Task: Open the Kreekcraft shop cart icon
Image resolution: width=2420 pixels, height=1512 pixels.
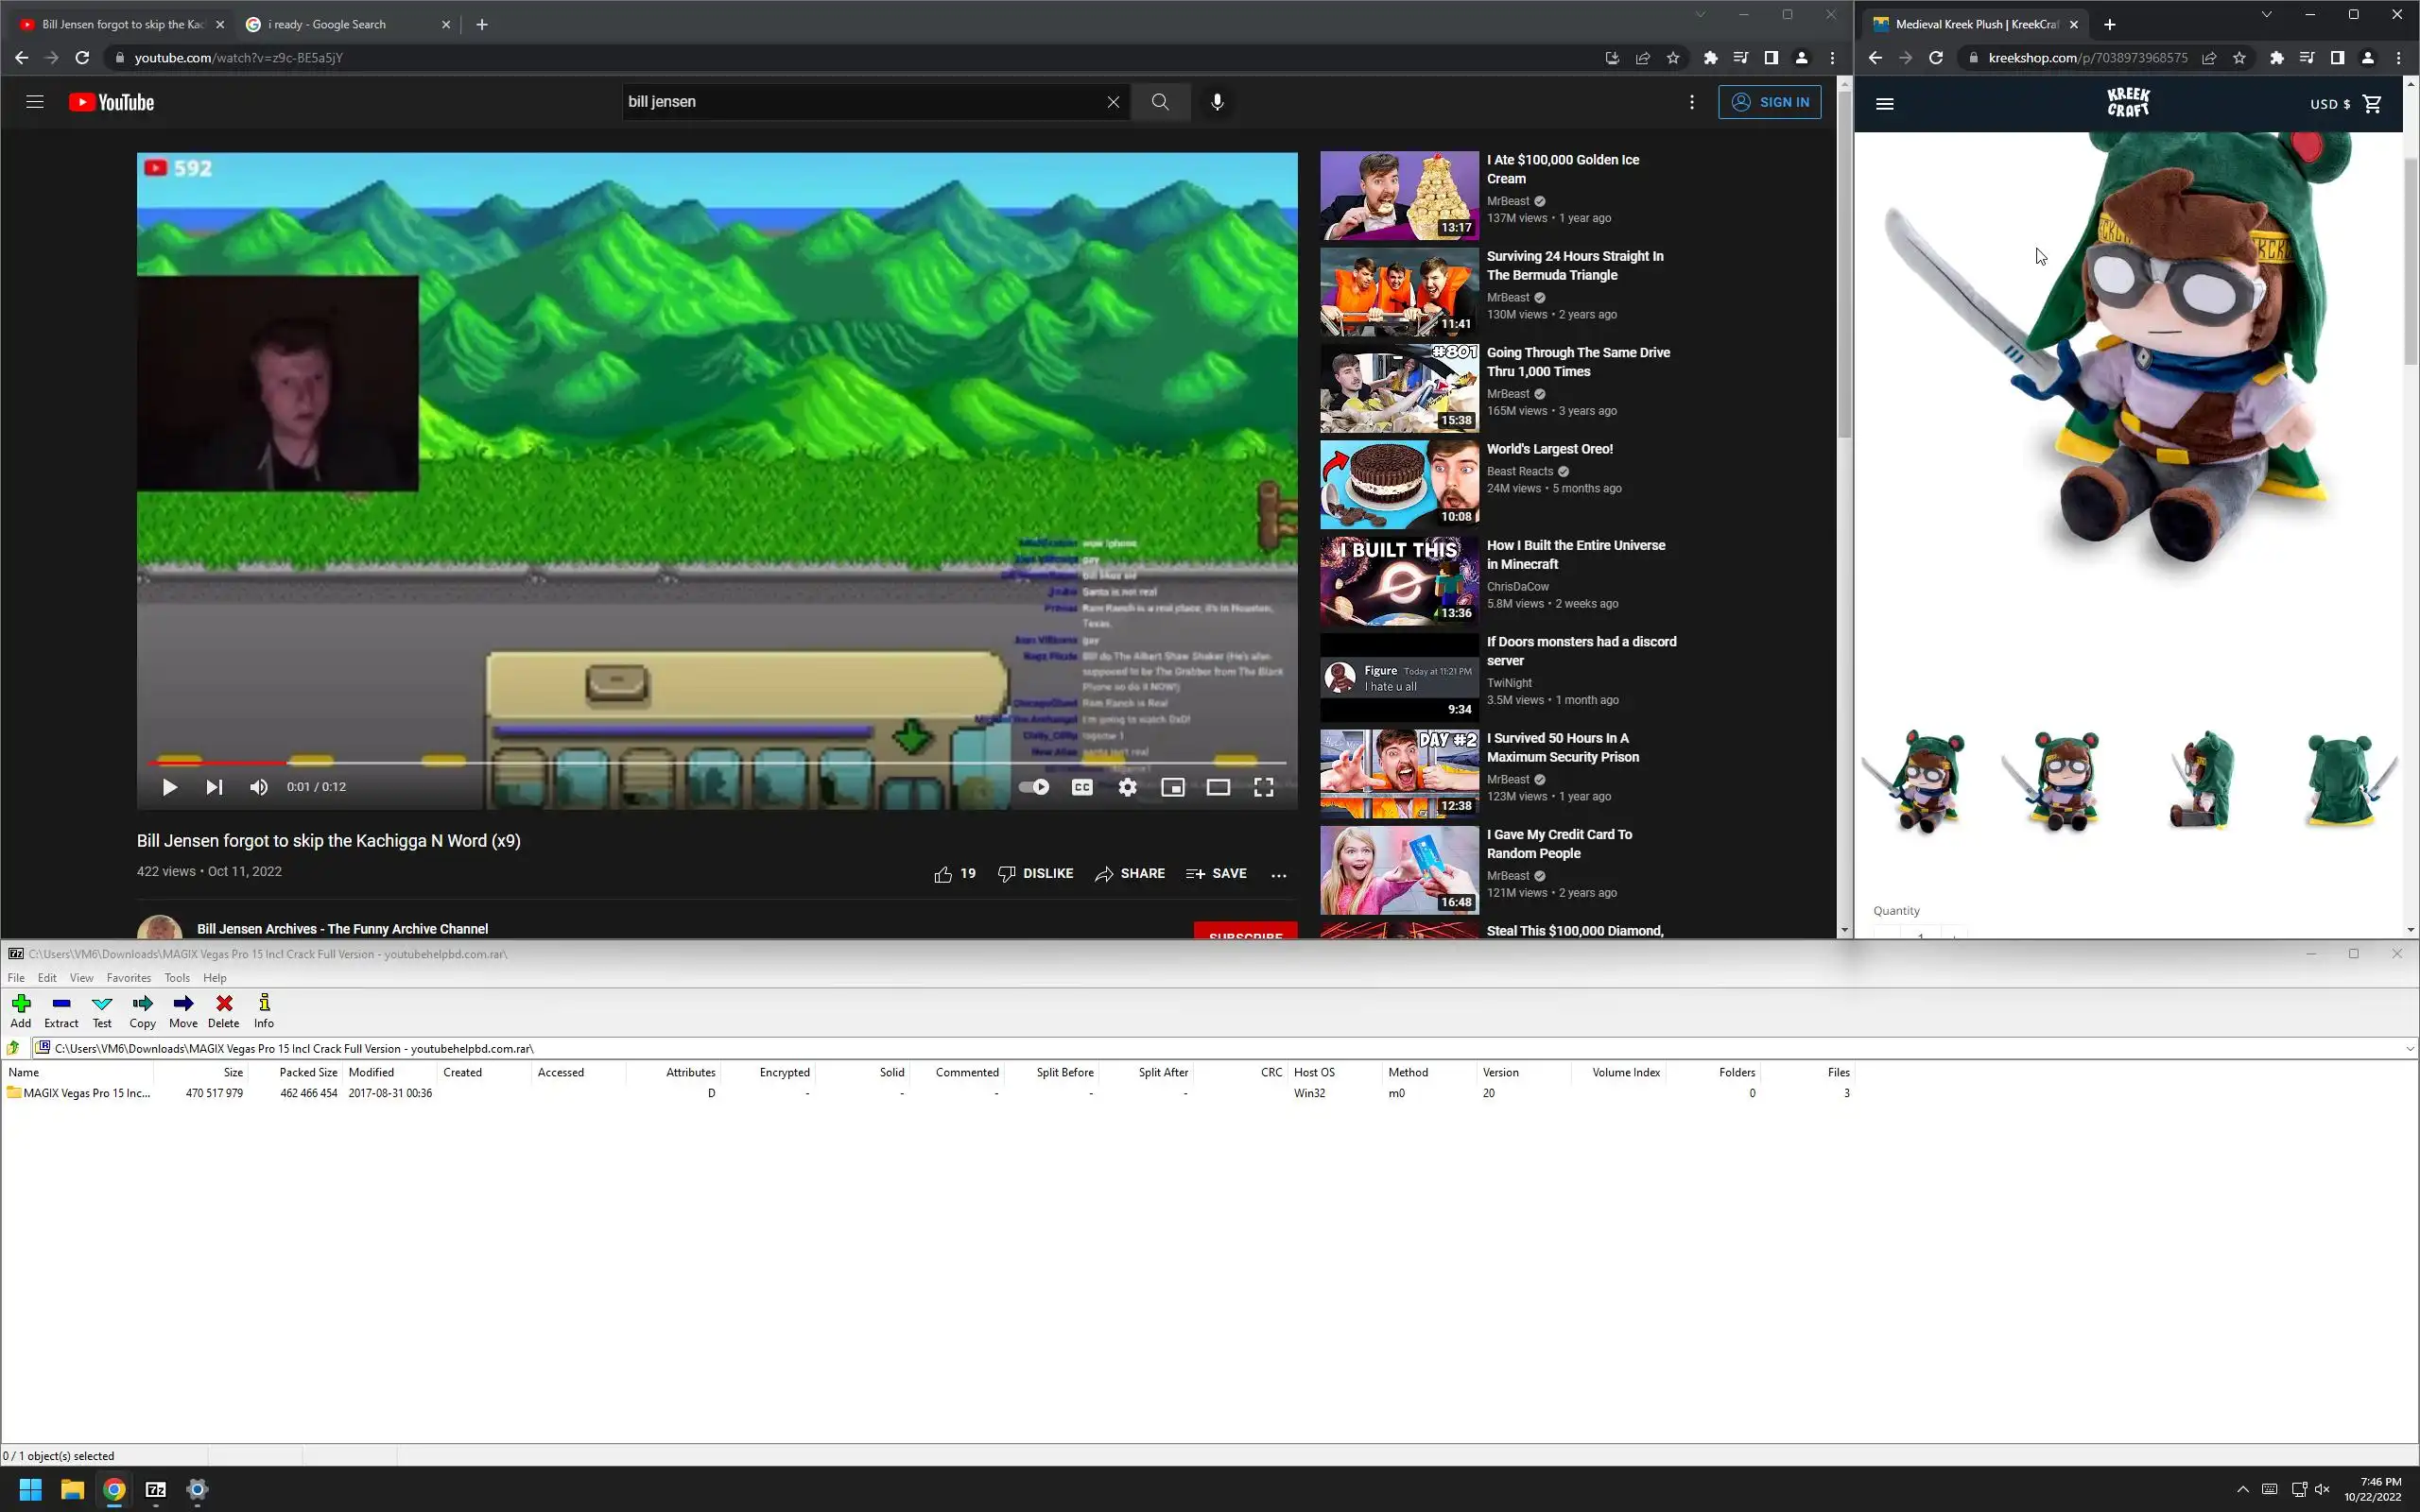Action: click(x=2371, y=104)
